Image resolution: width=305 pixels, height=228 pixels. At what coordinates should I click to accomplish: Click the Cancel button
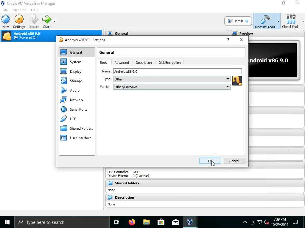point(234,161)
